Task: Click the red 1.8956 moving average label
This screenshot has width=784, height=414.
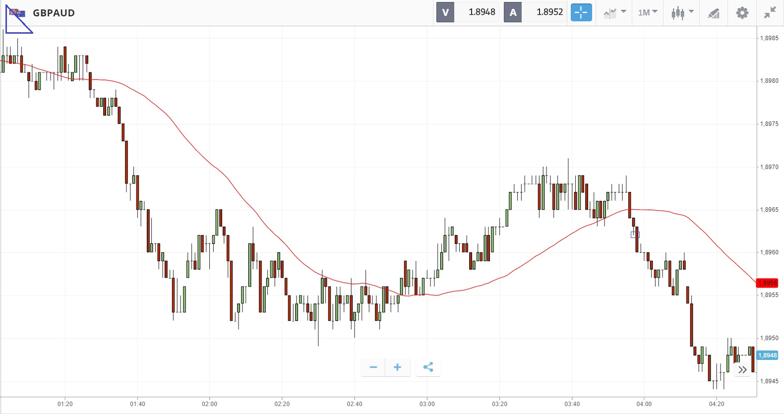Action: (x=767, y=283)
